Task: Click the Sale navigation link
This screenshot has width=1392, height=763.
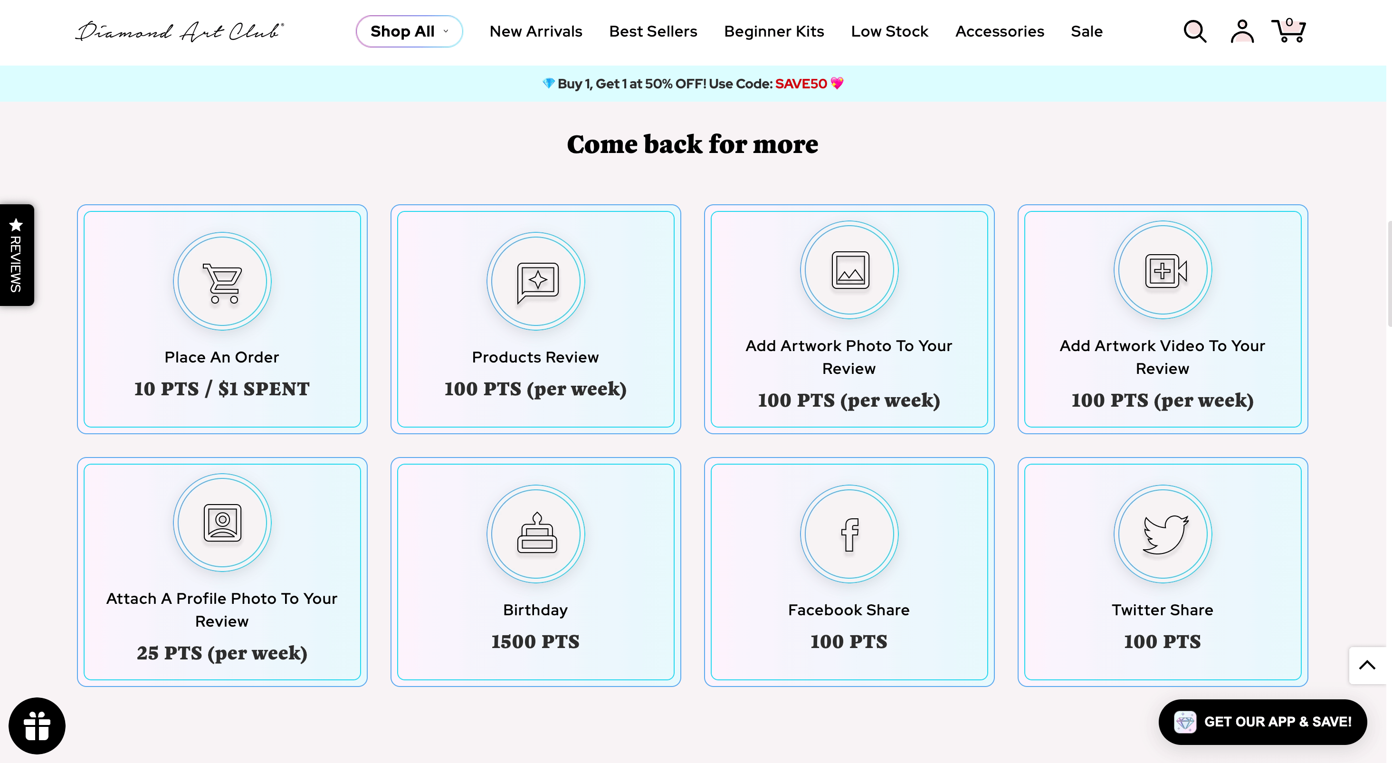Action: click(x=1087, y=31)
